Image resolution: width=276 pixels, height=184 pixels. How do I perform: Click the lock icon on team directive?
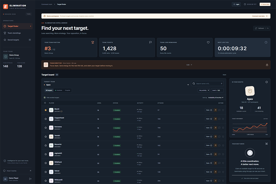pos(267,65)
